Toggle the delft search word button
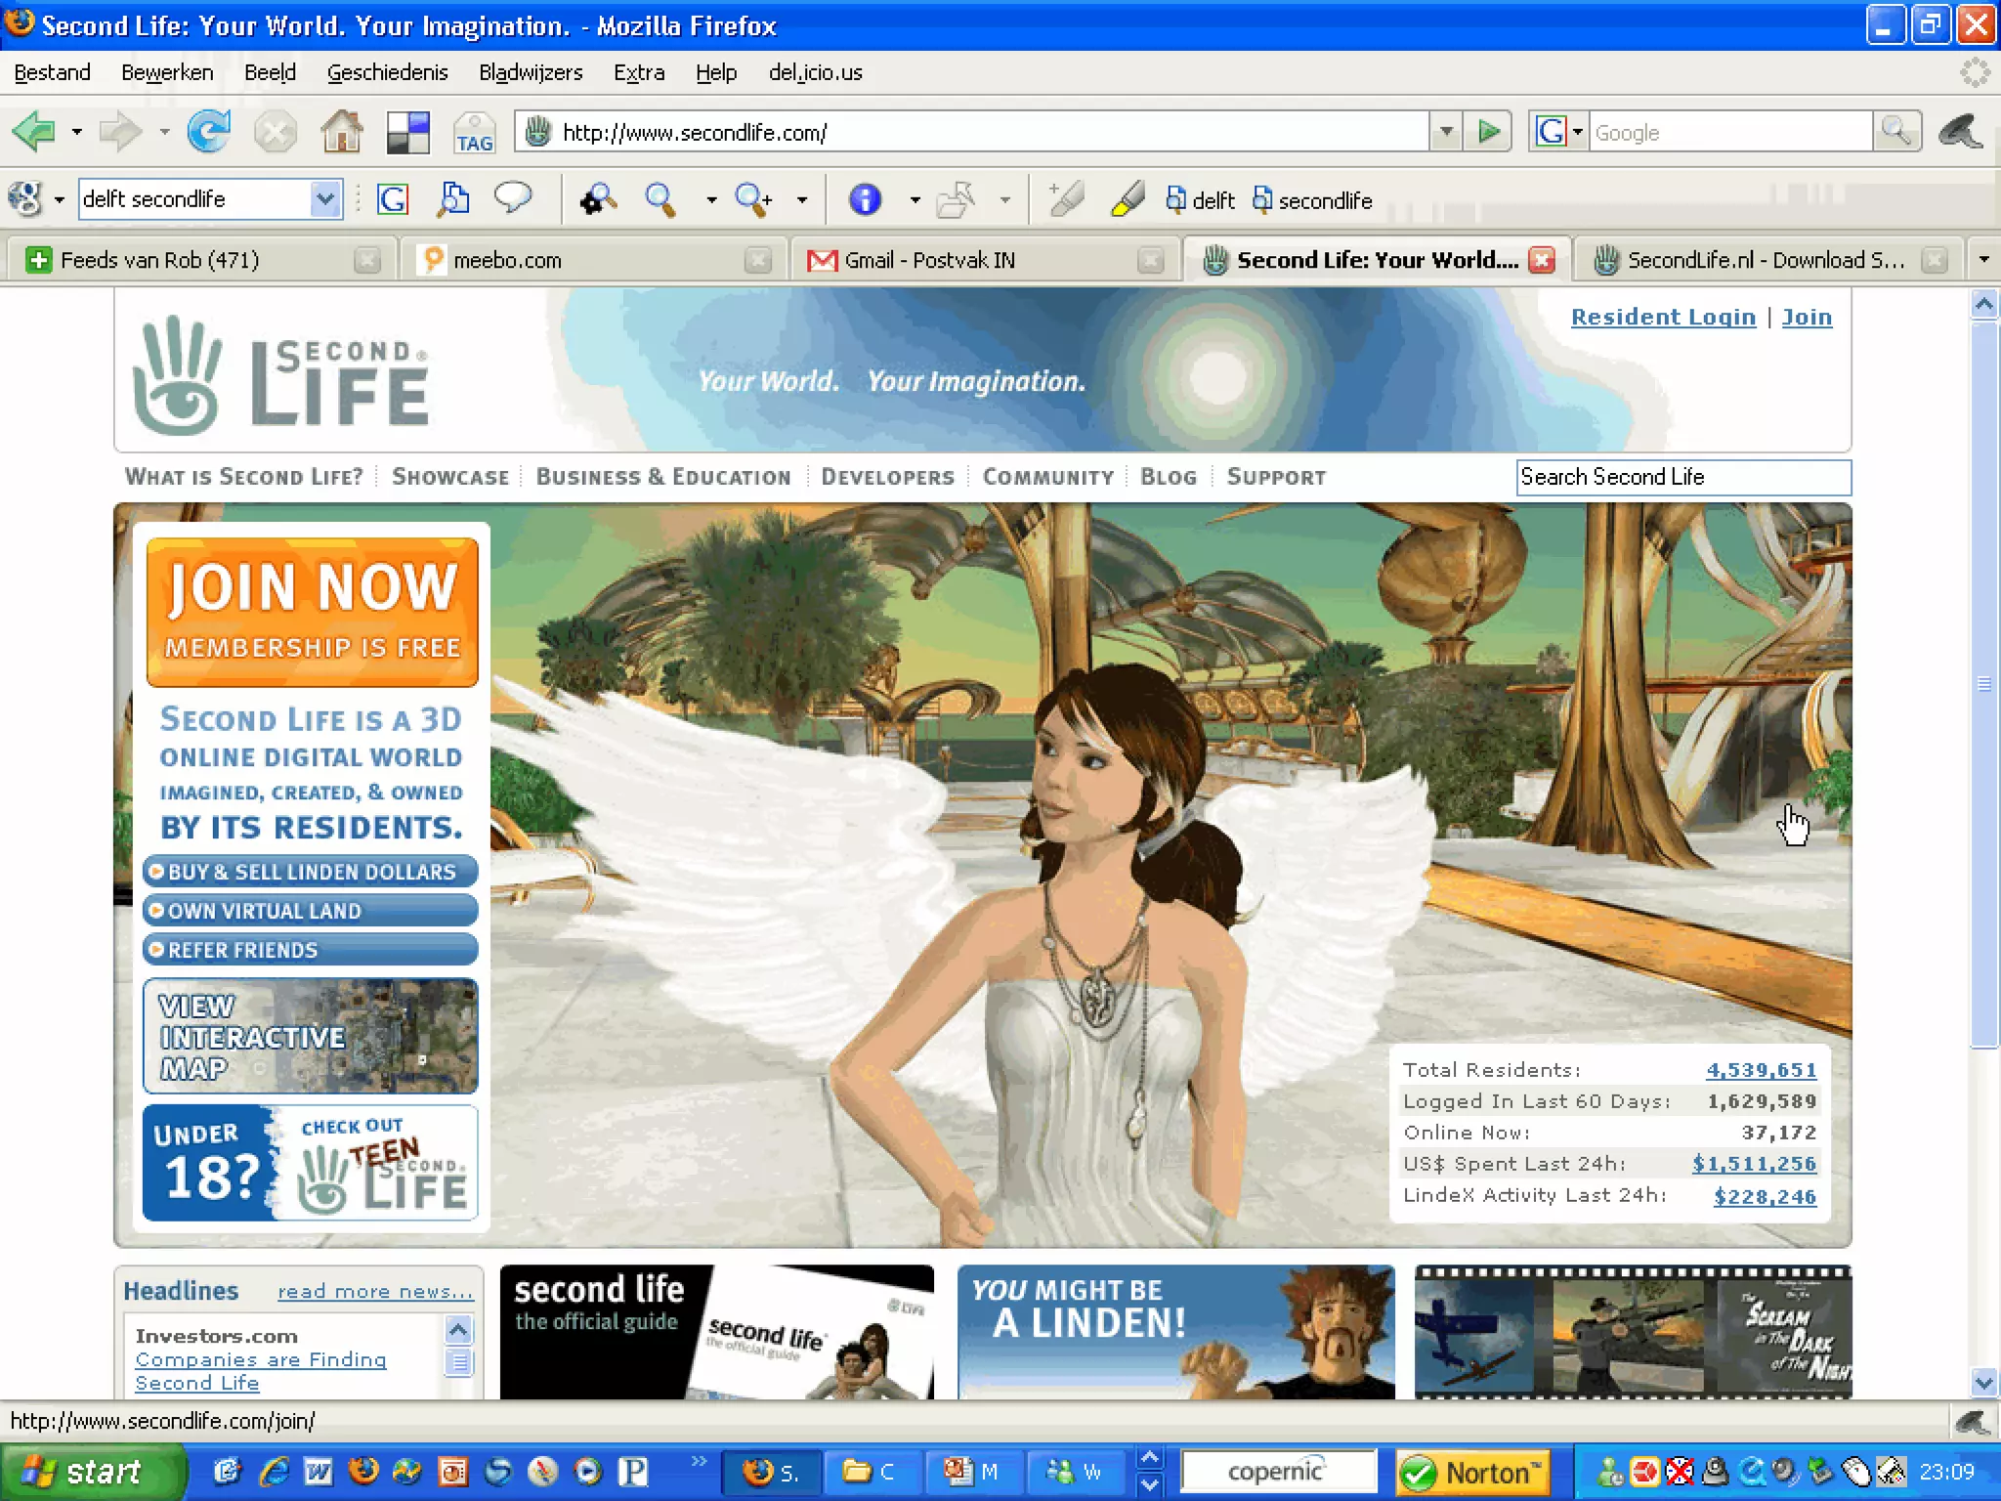 point(1201,200)
